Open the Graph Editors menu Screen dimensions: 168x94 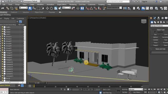click(x=62, y=4)
